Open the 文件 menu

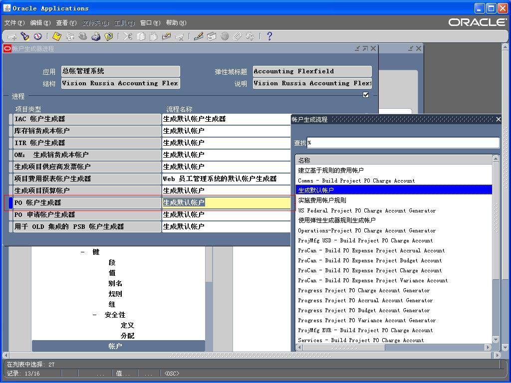click(x=14, y=23)
